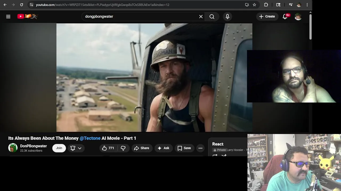Click 'Larry Hoosier' playlist owner text
The image size is (341, 191).
(x=235, y=150)
